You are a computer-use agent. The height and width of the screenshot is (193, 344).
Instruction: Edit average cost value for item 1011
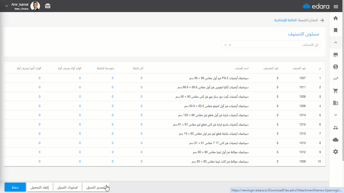click(113, 87)
